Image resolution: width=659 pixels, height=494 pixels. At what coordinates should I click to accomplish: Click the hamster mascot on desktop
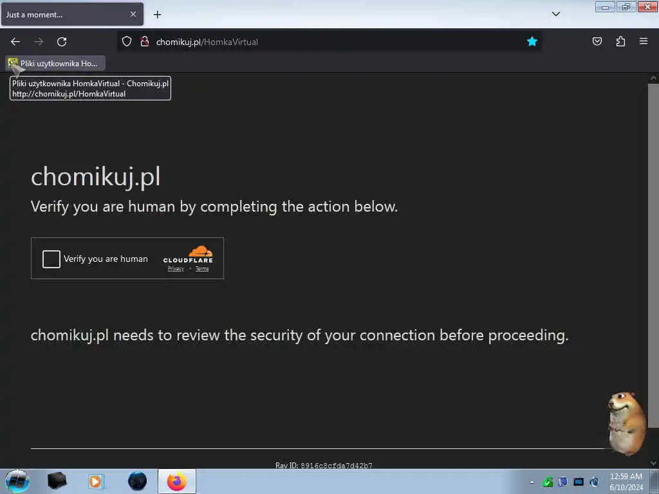pyautogui.click(x=627, y=423)
